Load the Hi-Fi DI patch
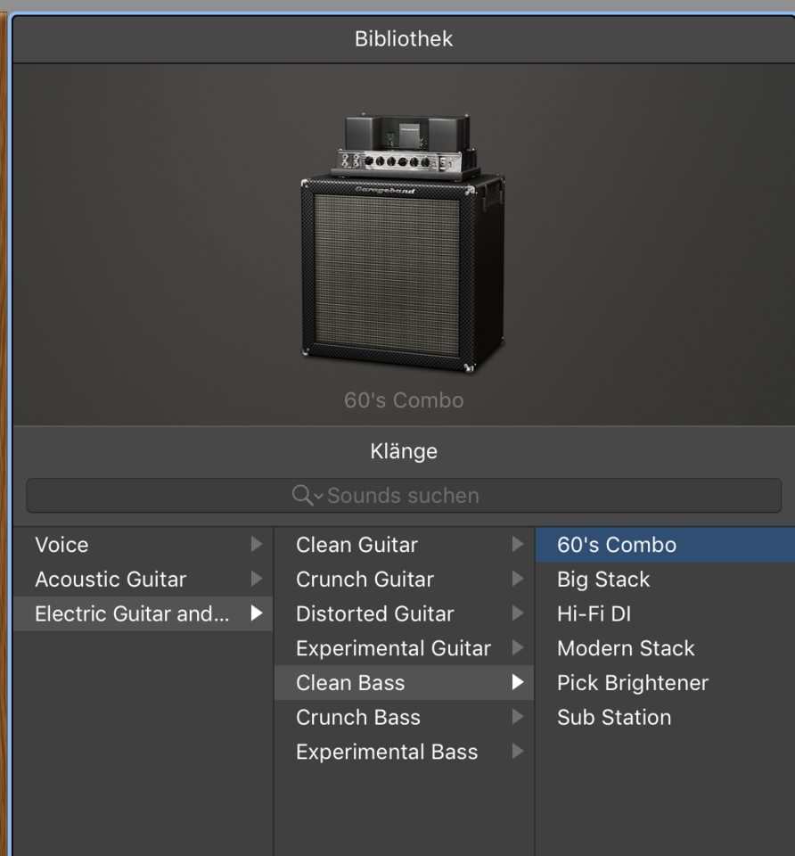The height and width of the screenshot is (856, 795). (594, 613)
